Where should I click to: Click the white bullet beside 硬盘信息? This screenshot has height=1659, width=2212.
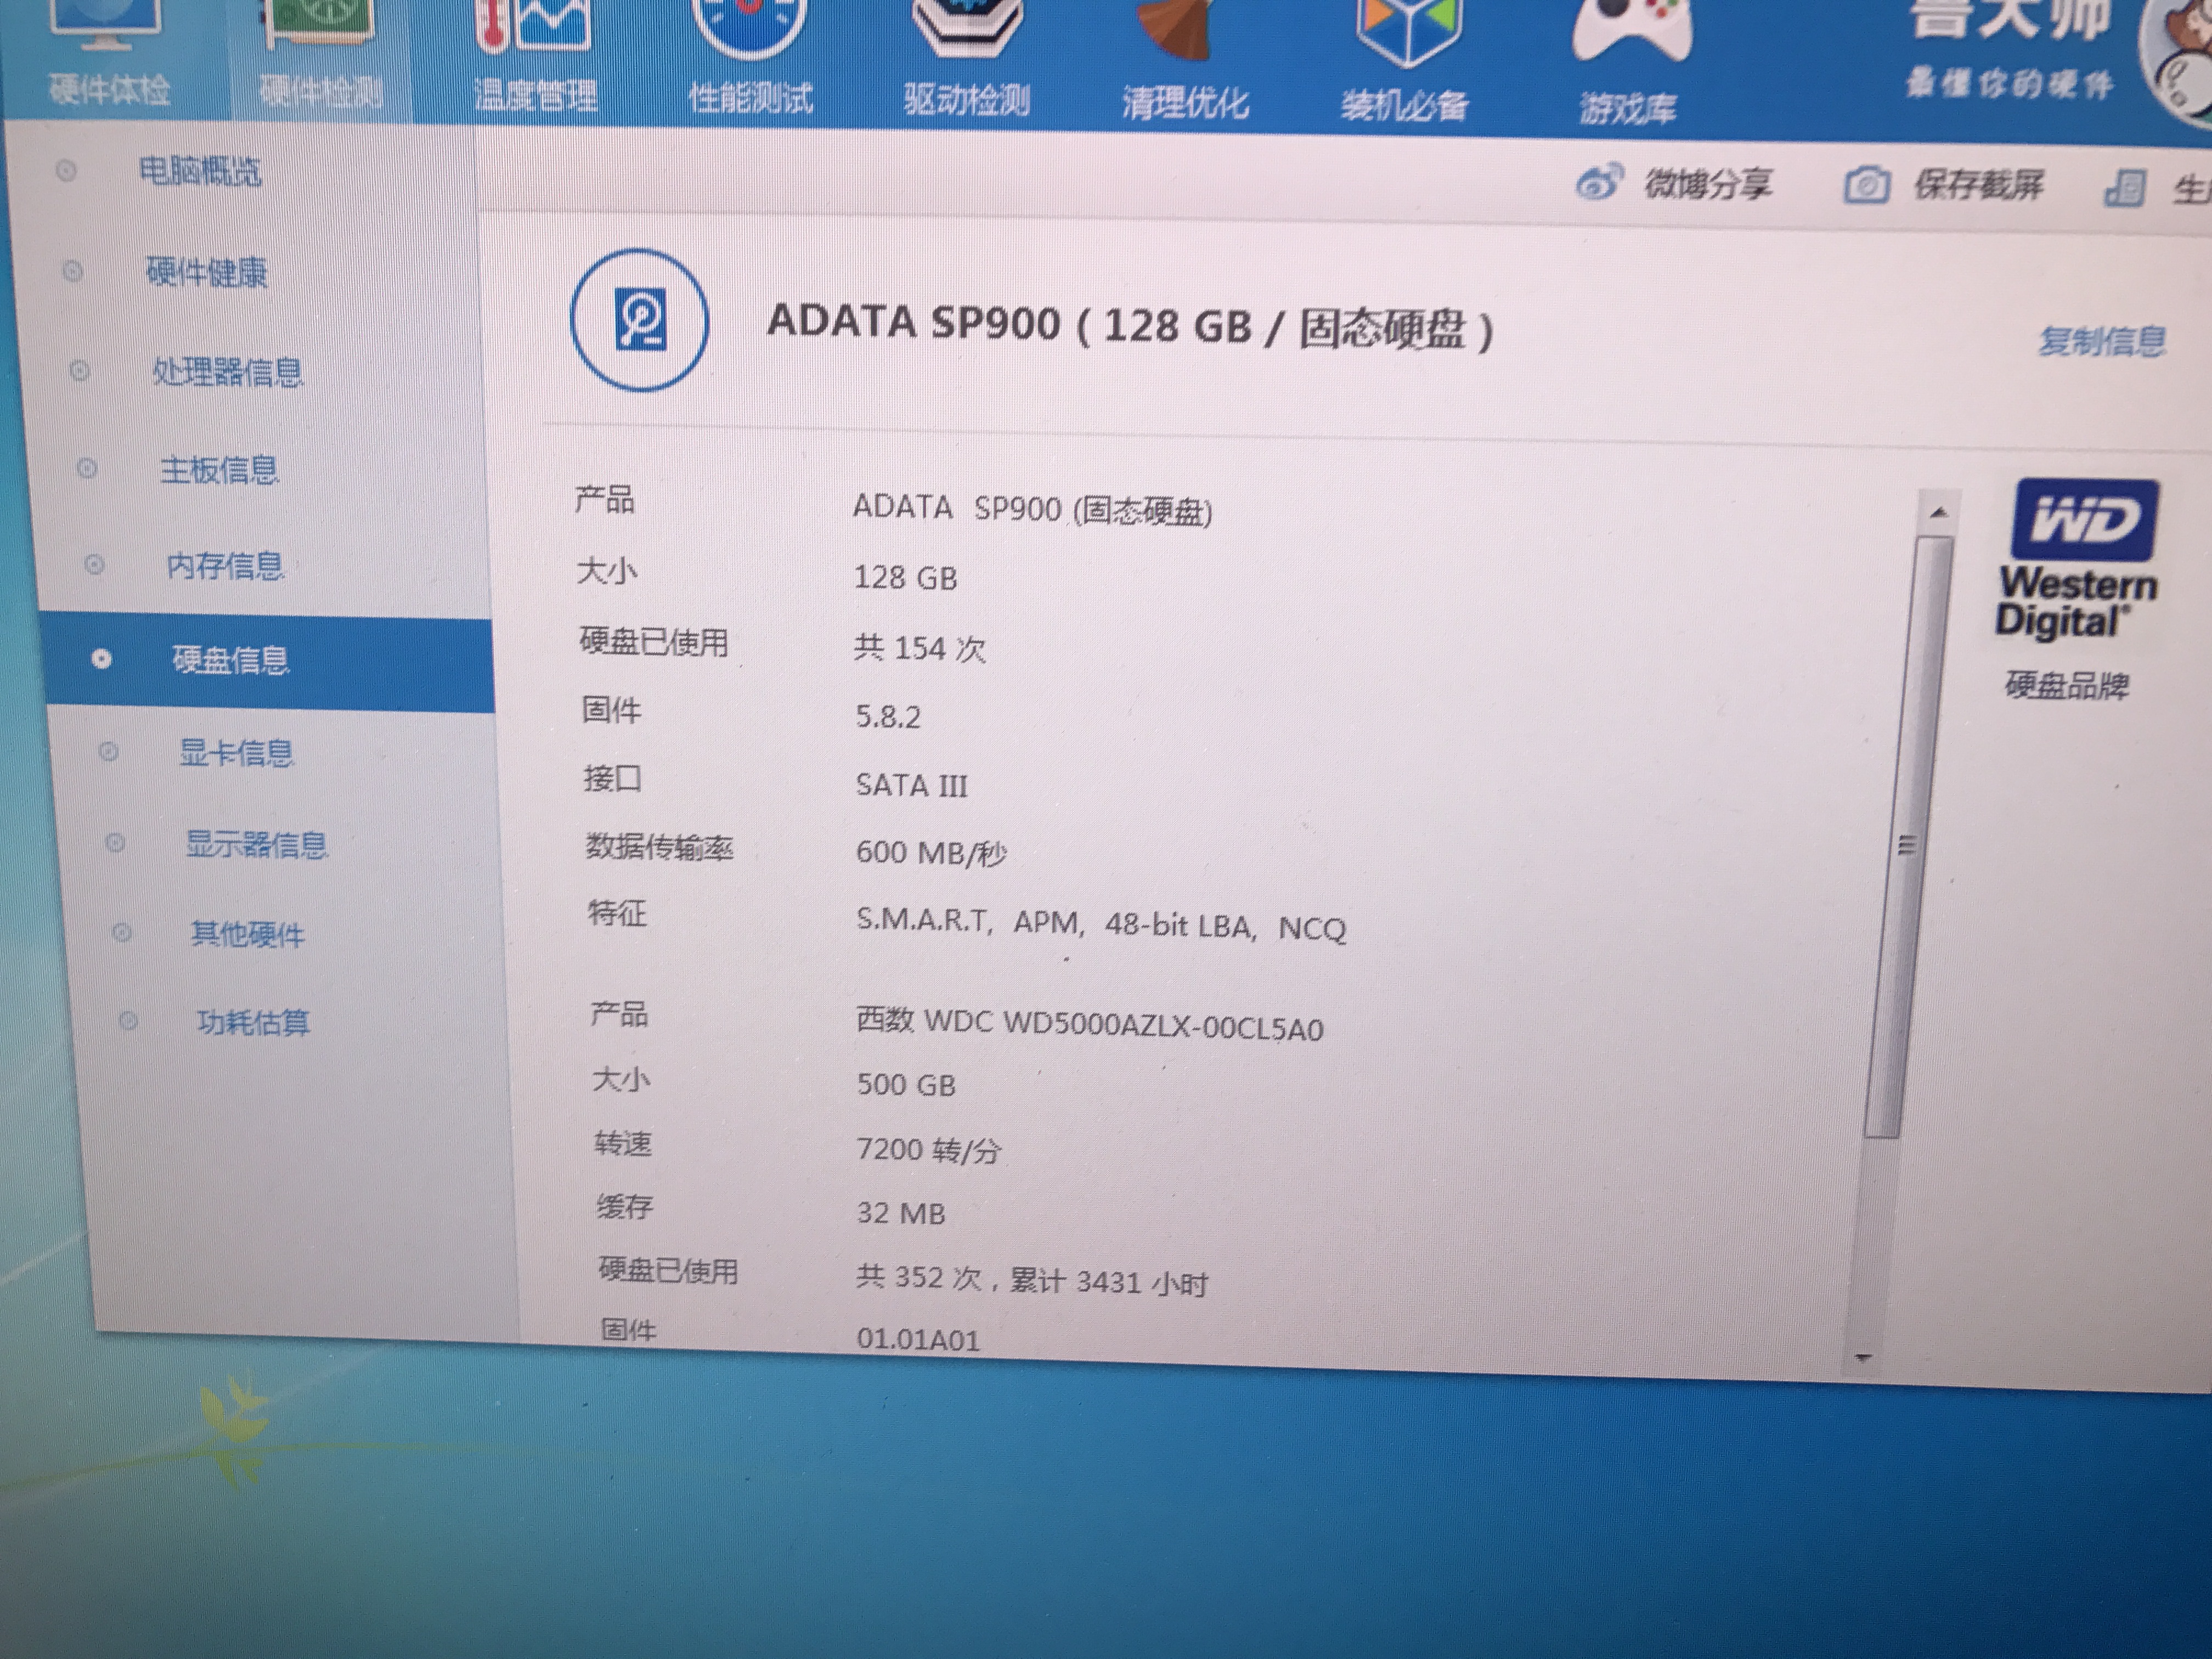tap(101, 659)
